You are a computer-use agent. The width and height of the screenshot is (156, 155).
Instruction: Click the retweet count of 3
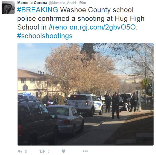coord(48,151)
